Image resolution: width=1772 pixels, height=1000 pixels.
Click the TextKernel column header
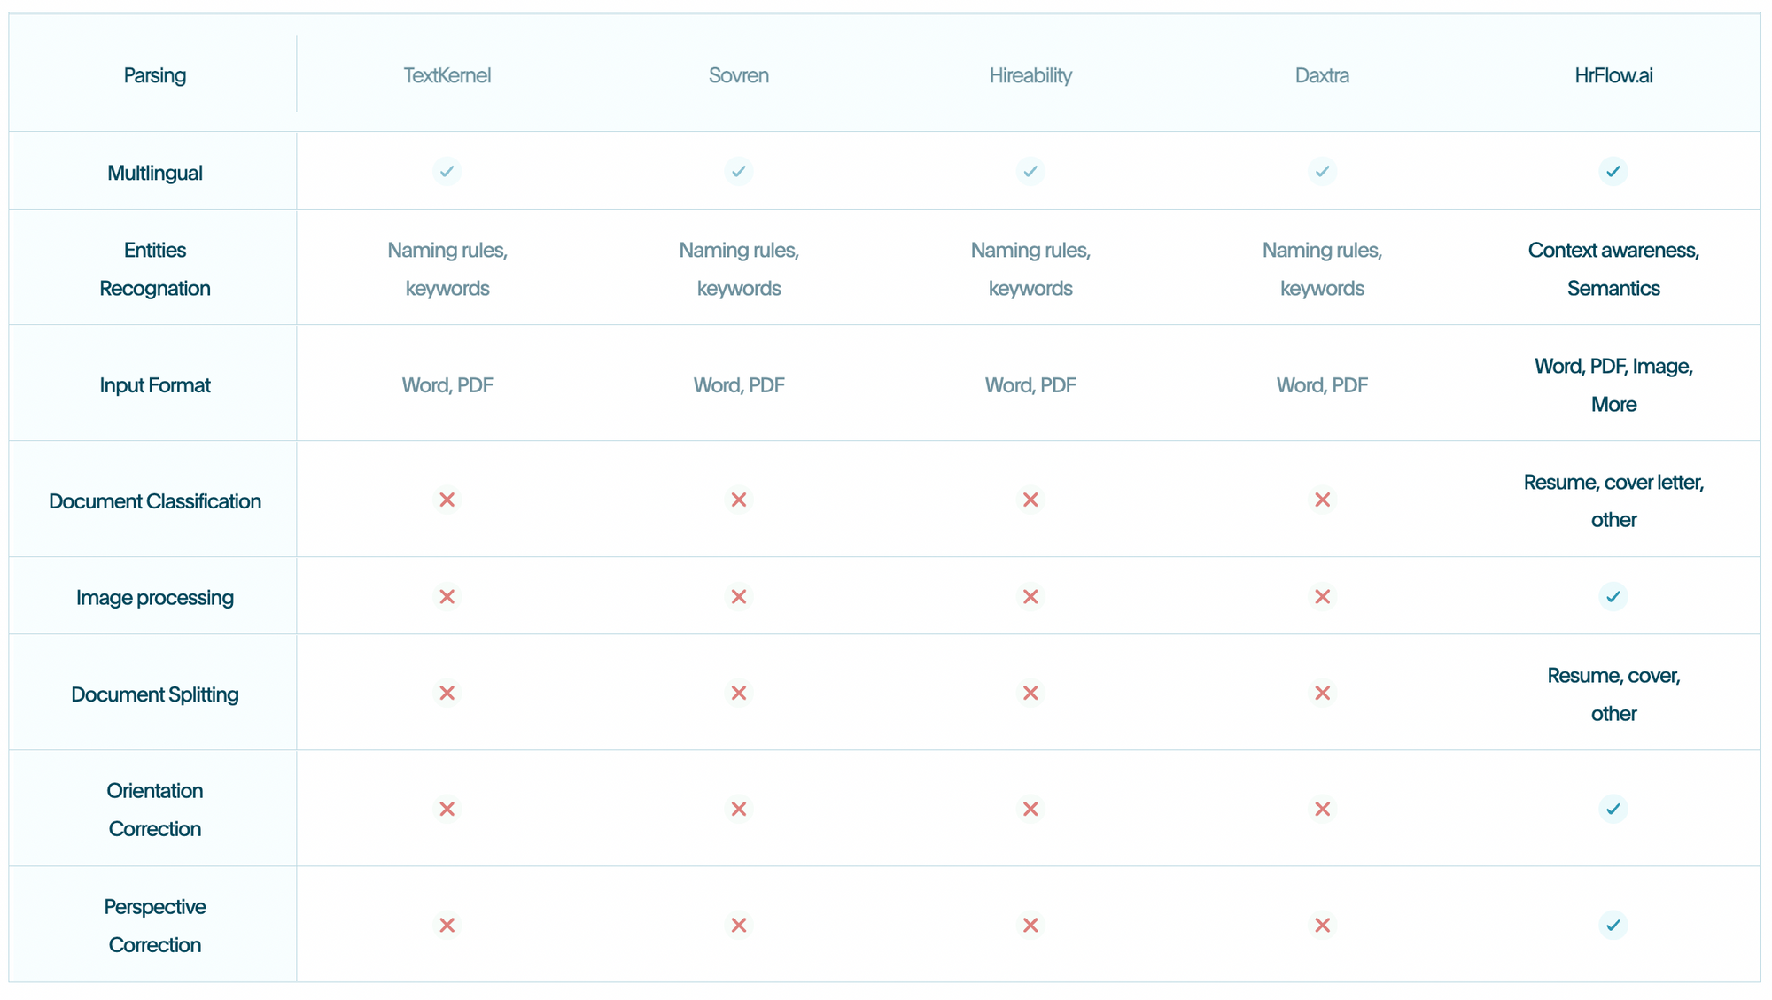point(447,75)
